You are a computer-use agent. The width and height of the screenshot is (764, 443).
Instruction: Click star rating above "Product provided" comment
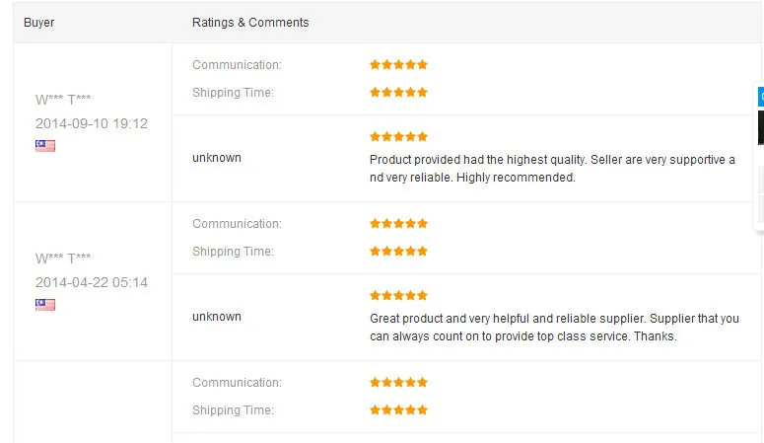[x=398, y=137]
